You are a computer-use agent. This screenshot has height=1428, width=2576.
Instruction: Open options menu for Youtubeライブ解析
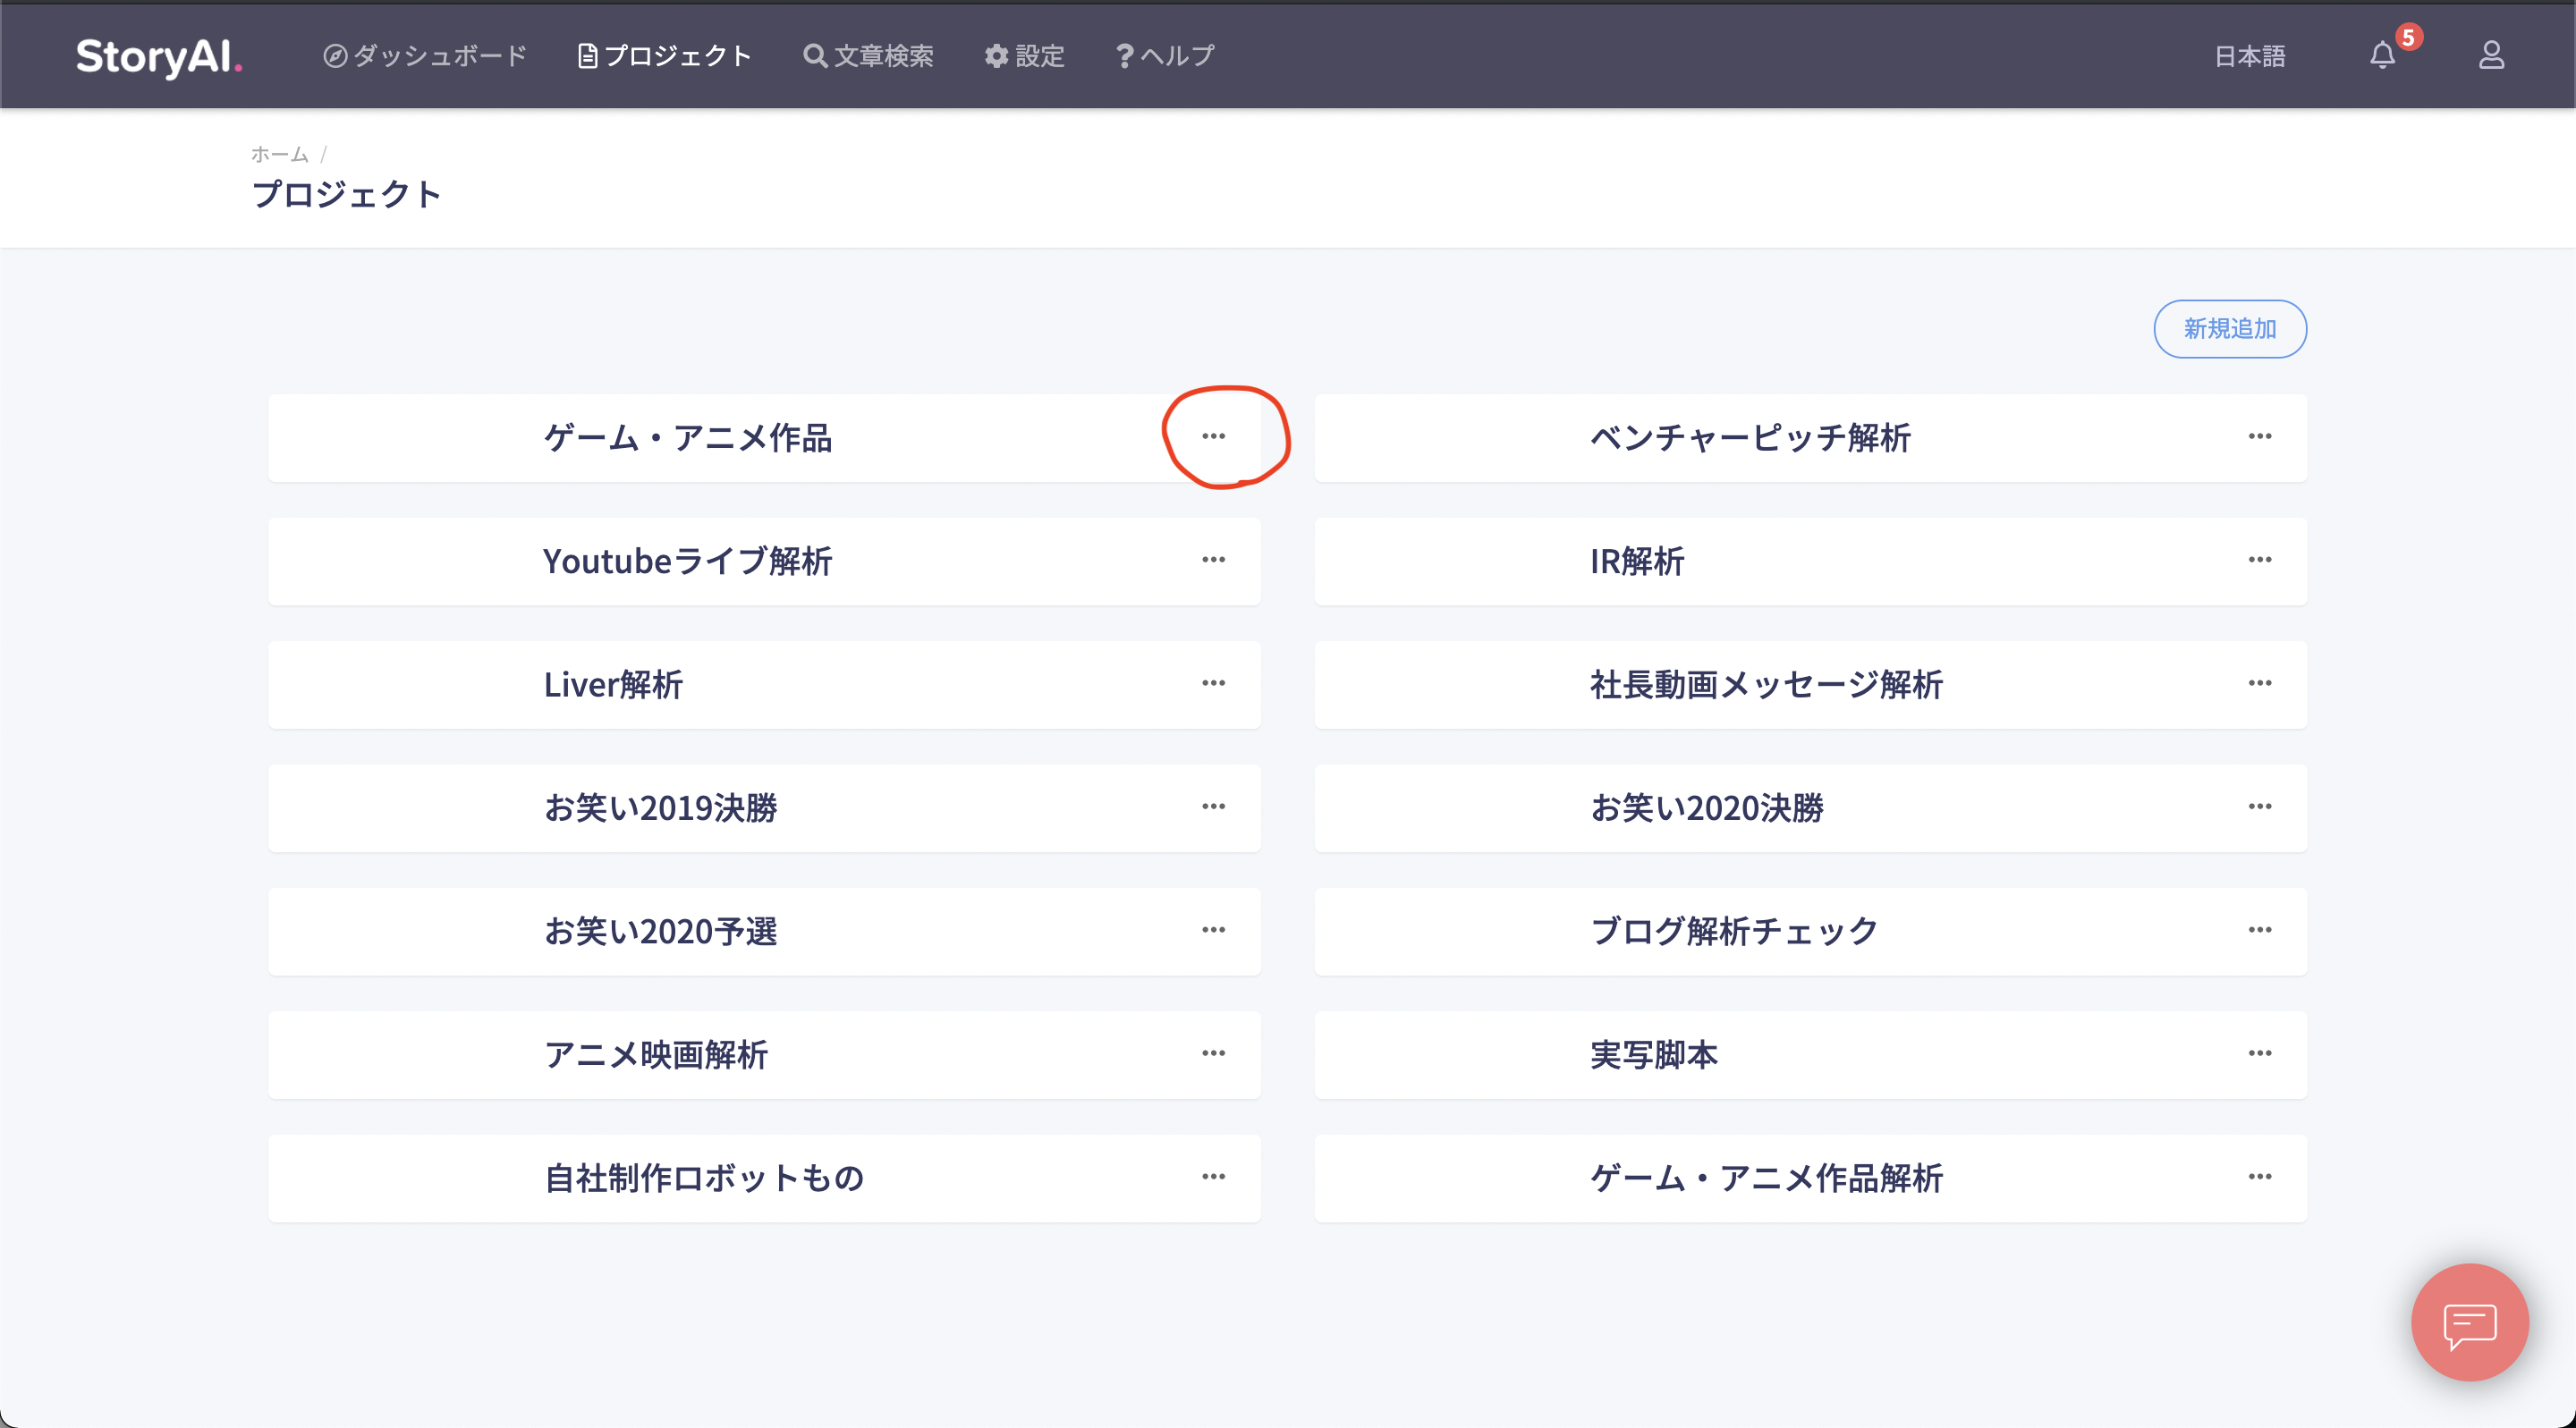coord(1213,559)
